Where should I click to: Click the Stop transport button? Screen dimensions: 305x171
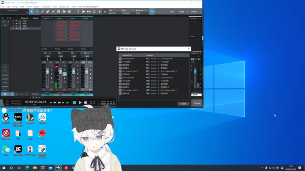[x=74, y=103]
